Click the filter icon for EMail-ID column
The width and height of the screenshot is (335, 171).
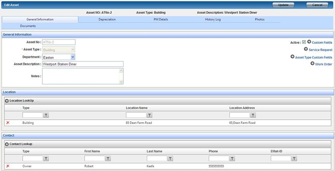tap(294, 158)
